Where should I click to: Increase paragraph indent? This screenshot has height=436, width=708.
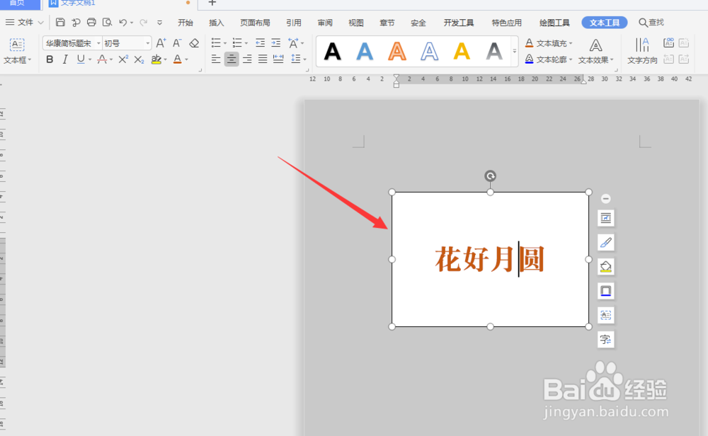(x=276, y=43)
